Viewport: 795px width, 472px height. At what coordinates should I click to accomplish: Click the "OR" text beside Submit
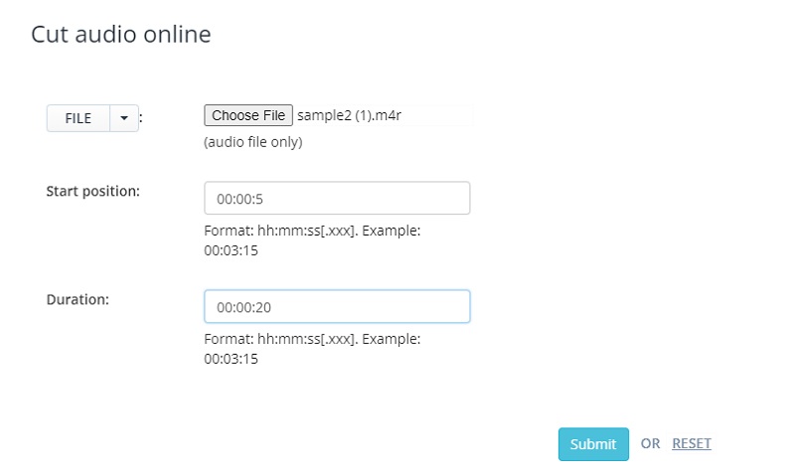point(651,444)
